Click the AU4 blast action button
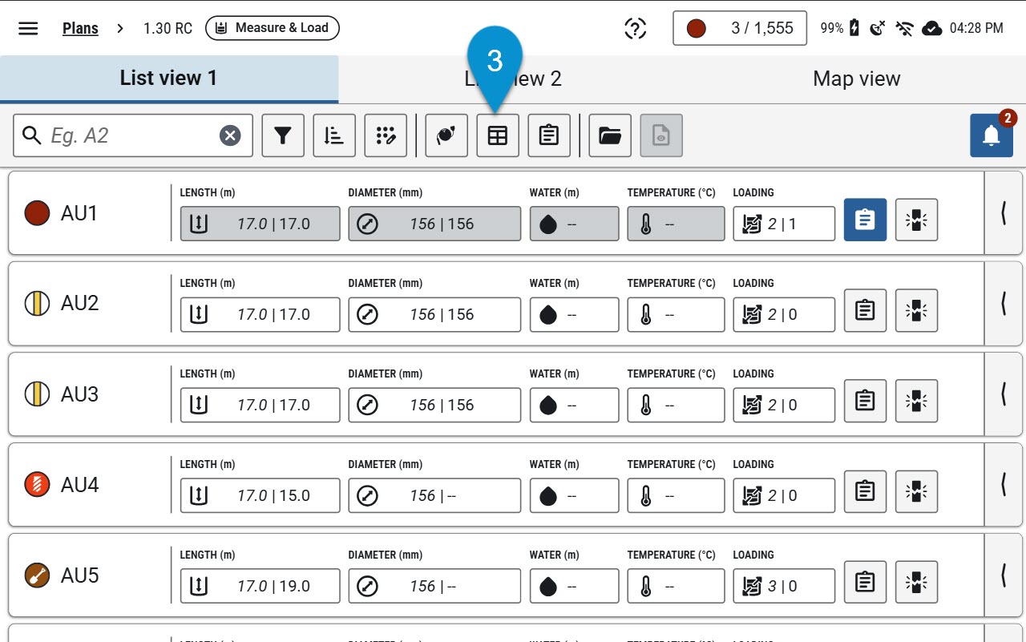The width and height of the screenshot is (1026, 642). (x=916, y=491)
